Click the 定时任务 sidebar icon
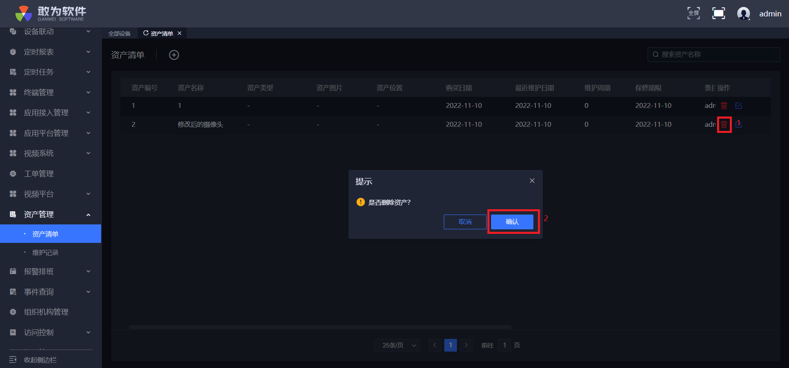The image size is (789, 368). pyautogui.click(x=13, y=72)
